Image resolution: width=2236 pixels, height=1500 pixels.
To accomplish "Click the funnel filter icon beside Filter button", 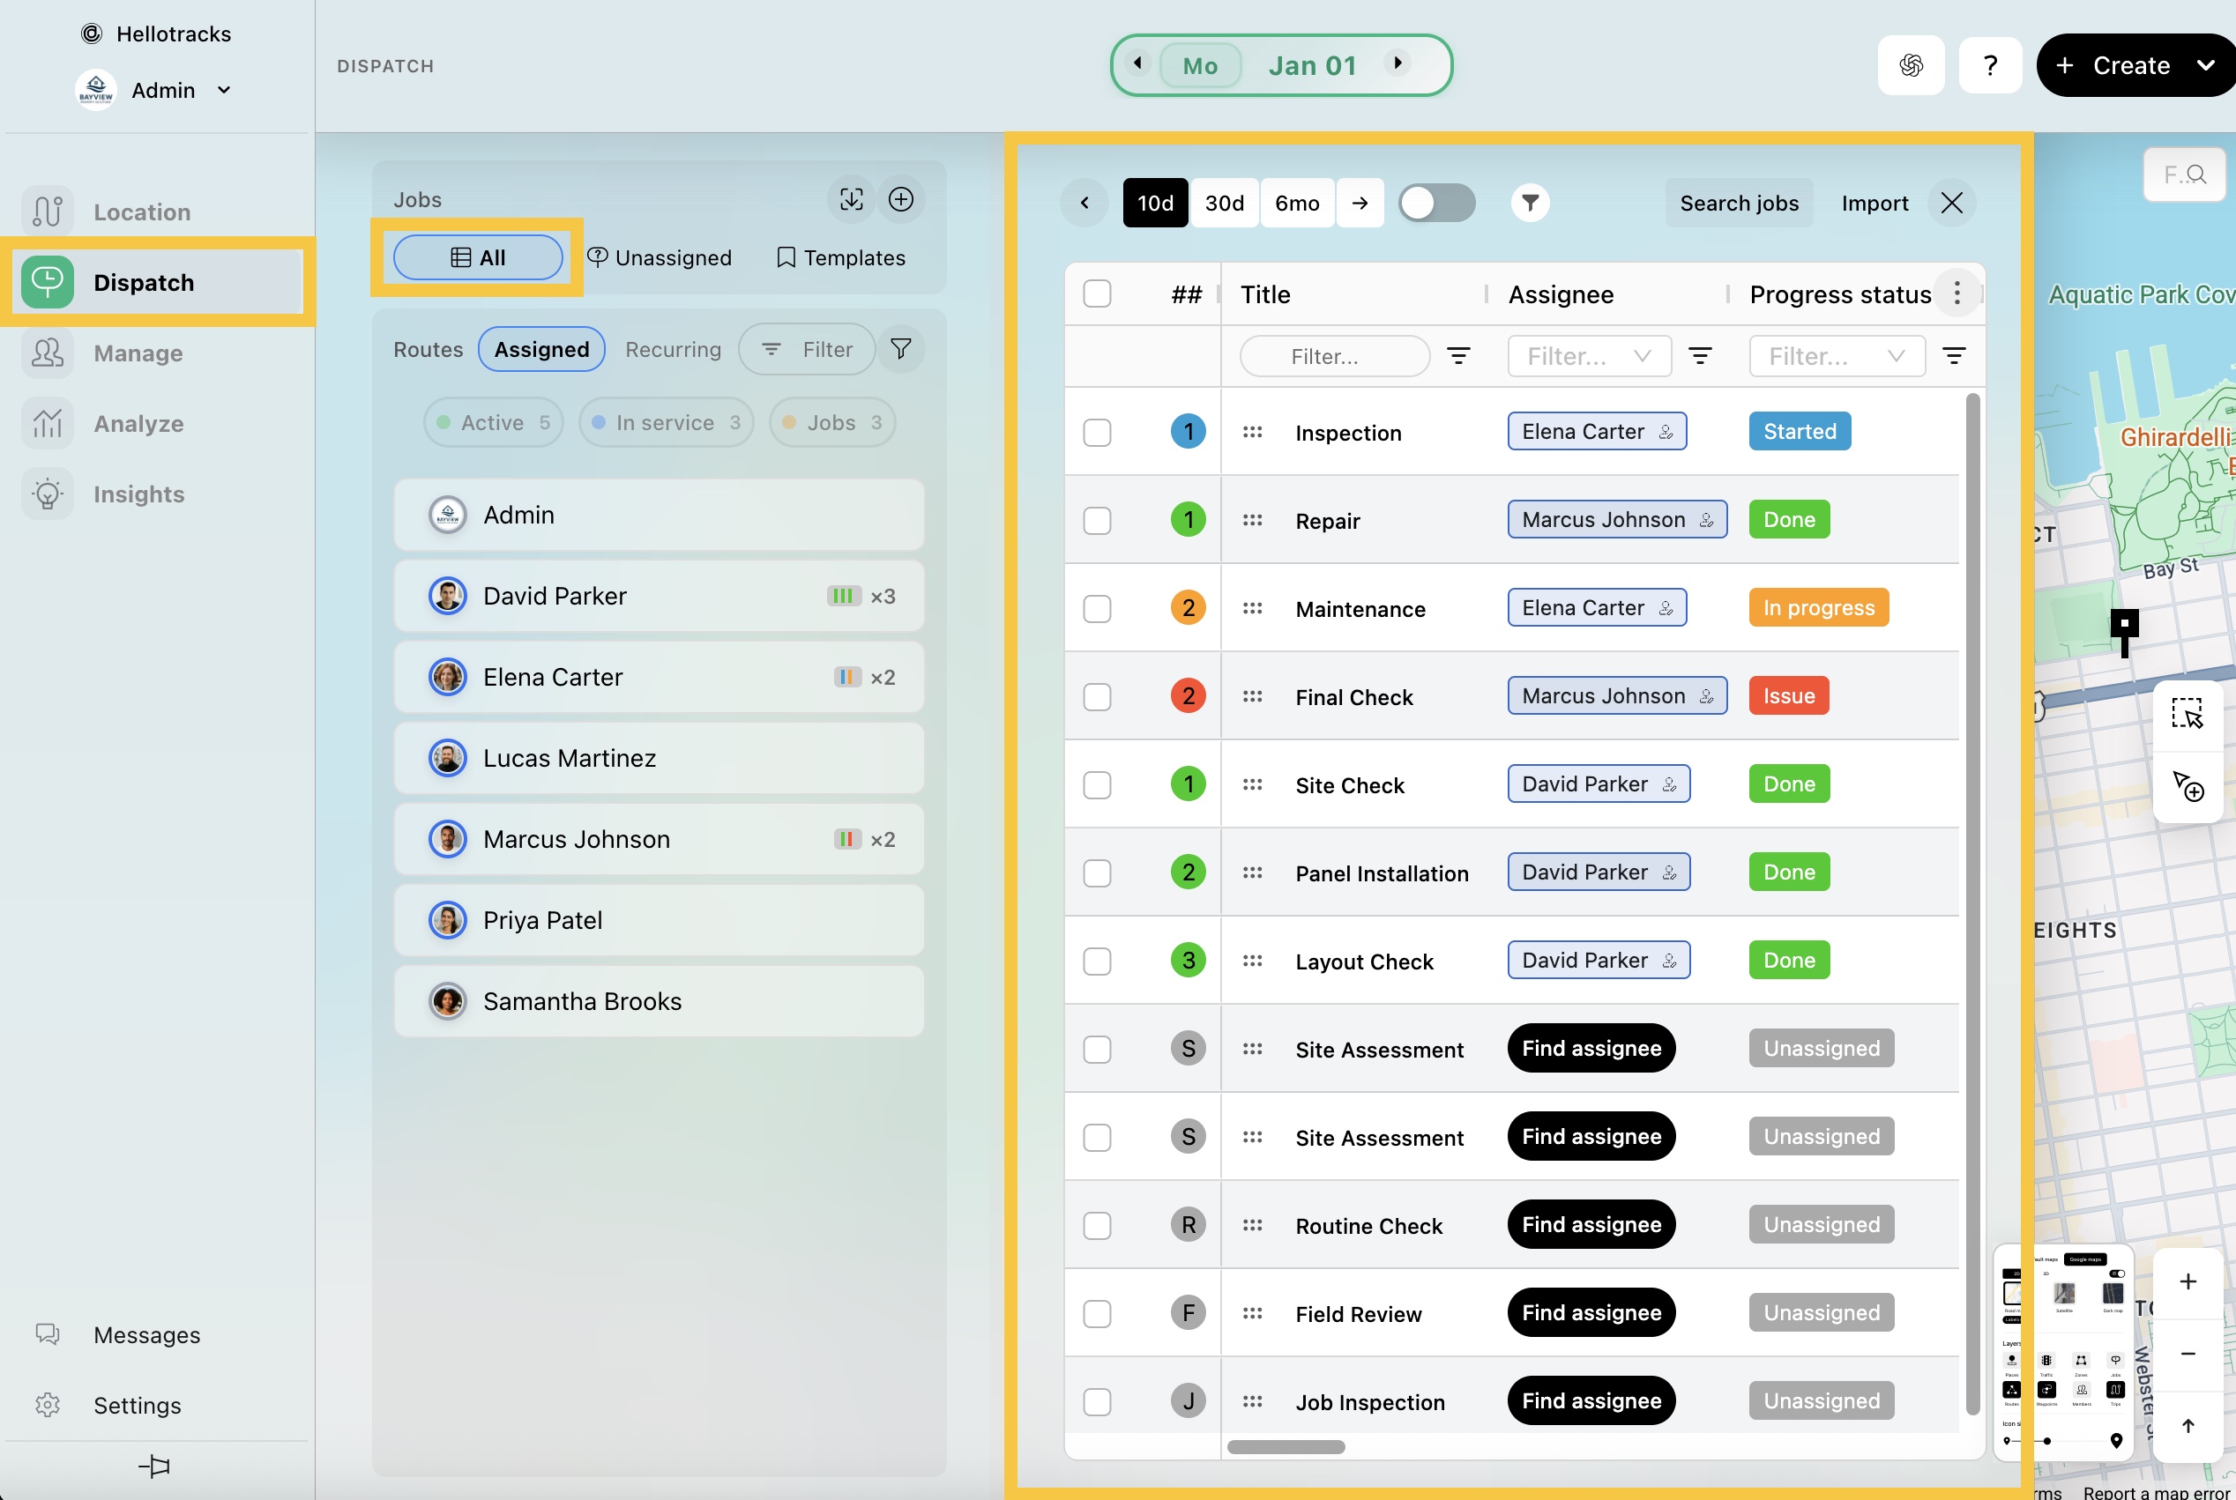I will click(x=900, y=349).
